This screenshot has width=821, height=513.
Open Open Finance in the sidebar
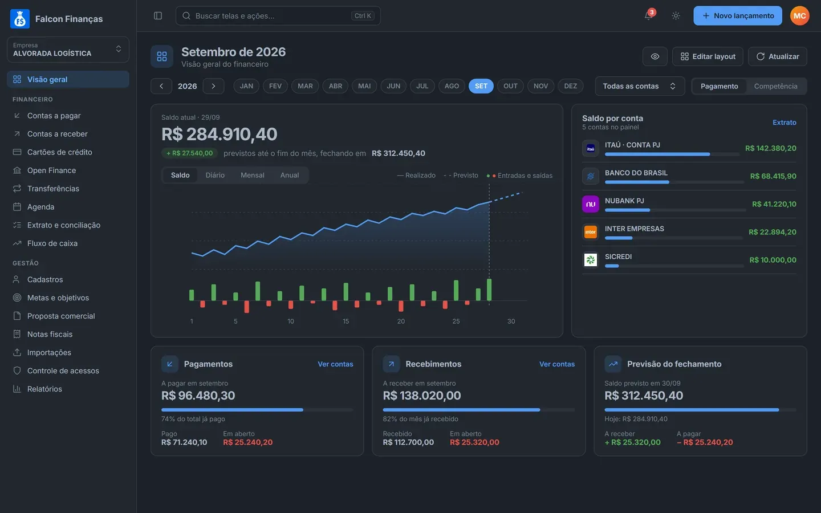point(68,170)
